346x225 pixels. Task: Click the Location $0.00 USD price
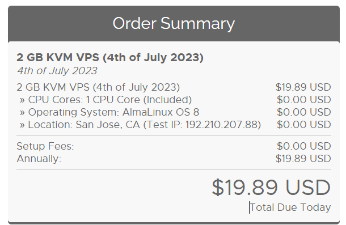click(x=304, y=125)
